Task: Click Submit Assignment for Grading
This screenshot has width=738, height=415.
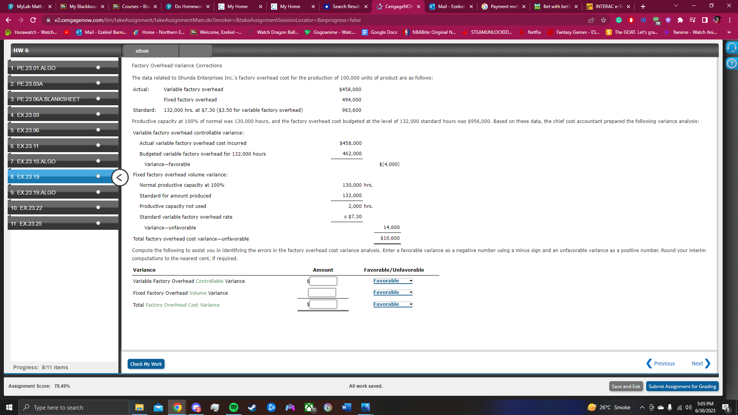Action: tap(682, 386)
